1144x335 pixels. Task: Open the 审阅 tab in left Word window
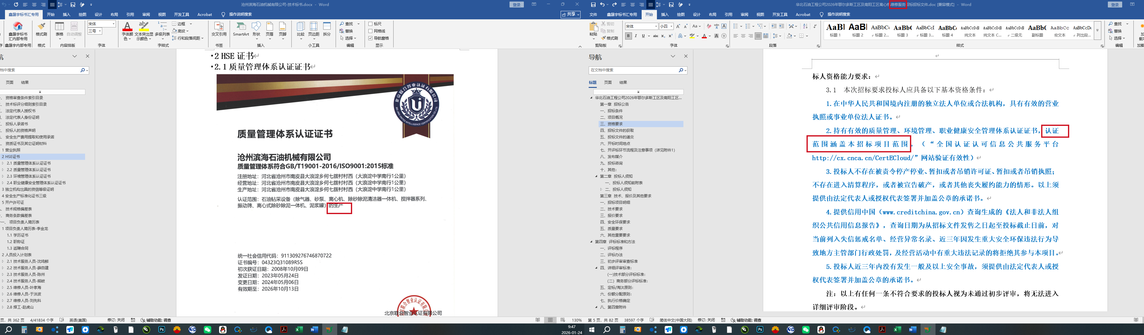pyautogui.click(x=146, y=14)
